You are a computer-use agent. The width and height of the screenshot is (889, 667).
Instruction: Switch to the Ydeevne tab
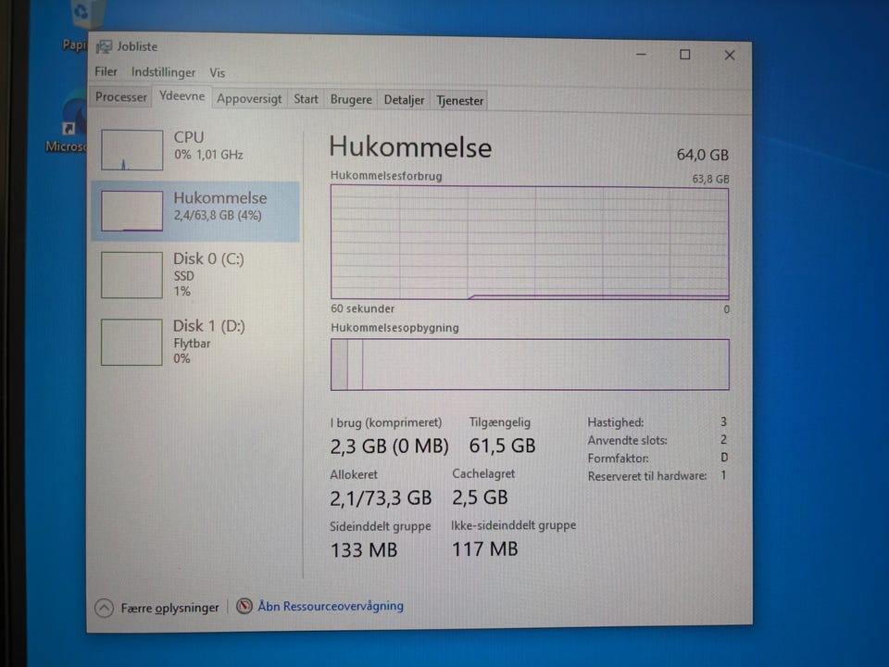tap(182, 95)
